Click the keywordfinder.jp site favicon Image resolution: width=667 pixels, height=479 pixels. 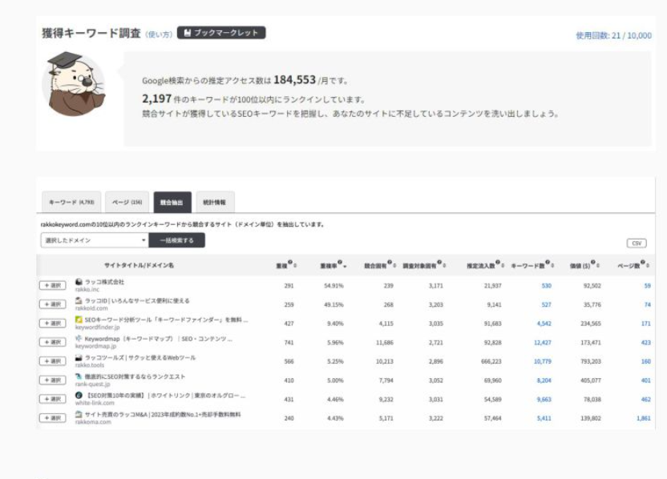[x=79, y=320]
